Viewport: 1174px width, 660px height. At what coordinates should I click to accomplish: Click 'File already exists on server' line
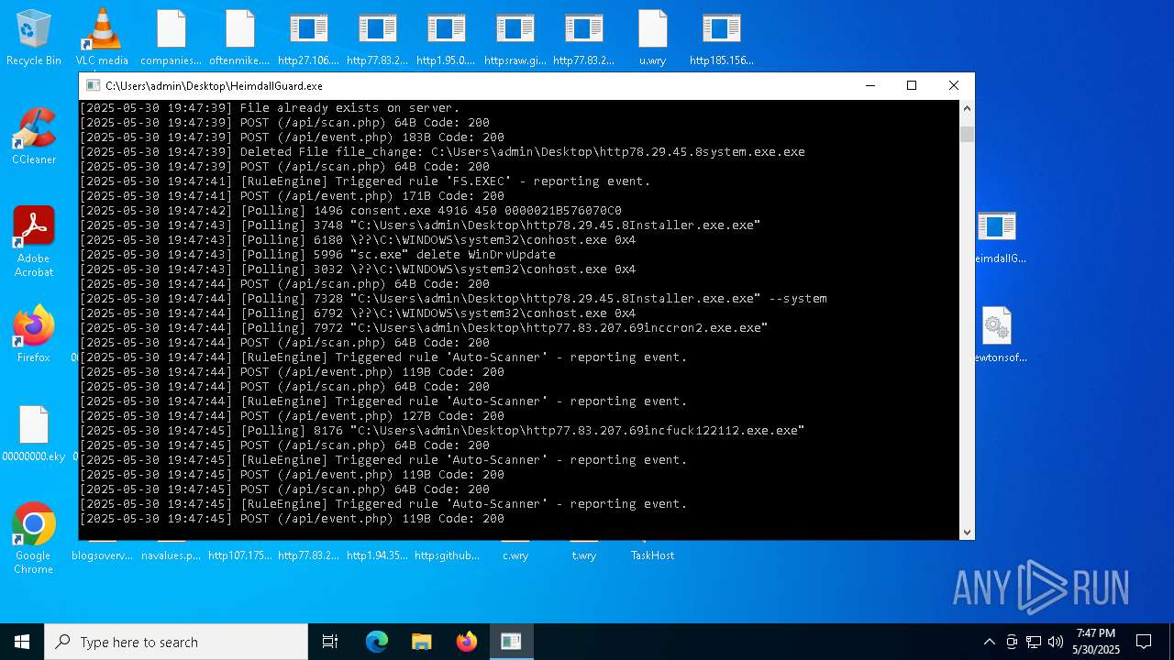[x=270, y=108]
